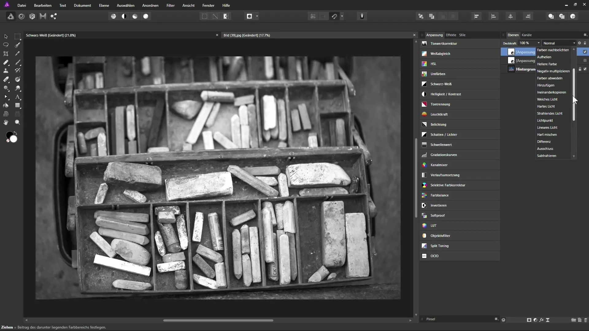Set the no-color swatch below color circles
Viewport: 589px width, 331px height.
[8, 141]
